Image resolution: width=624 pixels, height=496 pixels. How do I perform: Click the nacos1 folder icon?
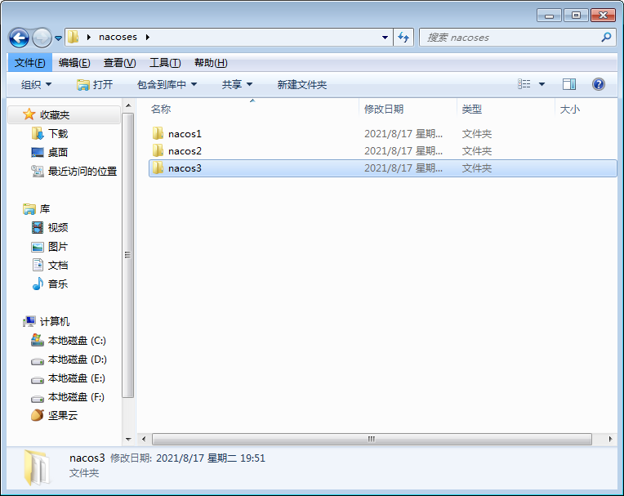pyautogui.click(x=158, y=133)
